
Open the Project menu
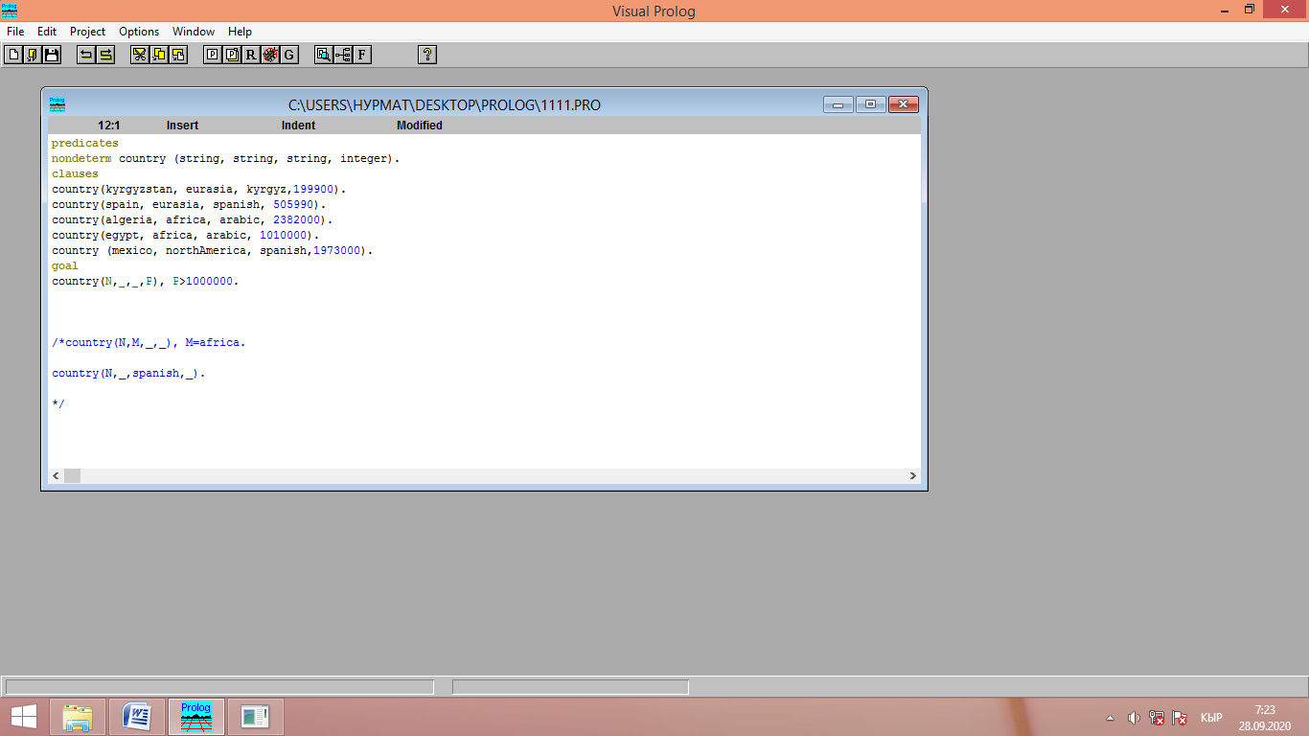88,32
